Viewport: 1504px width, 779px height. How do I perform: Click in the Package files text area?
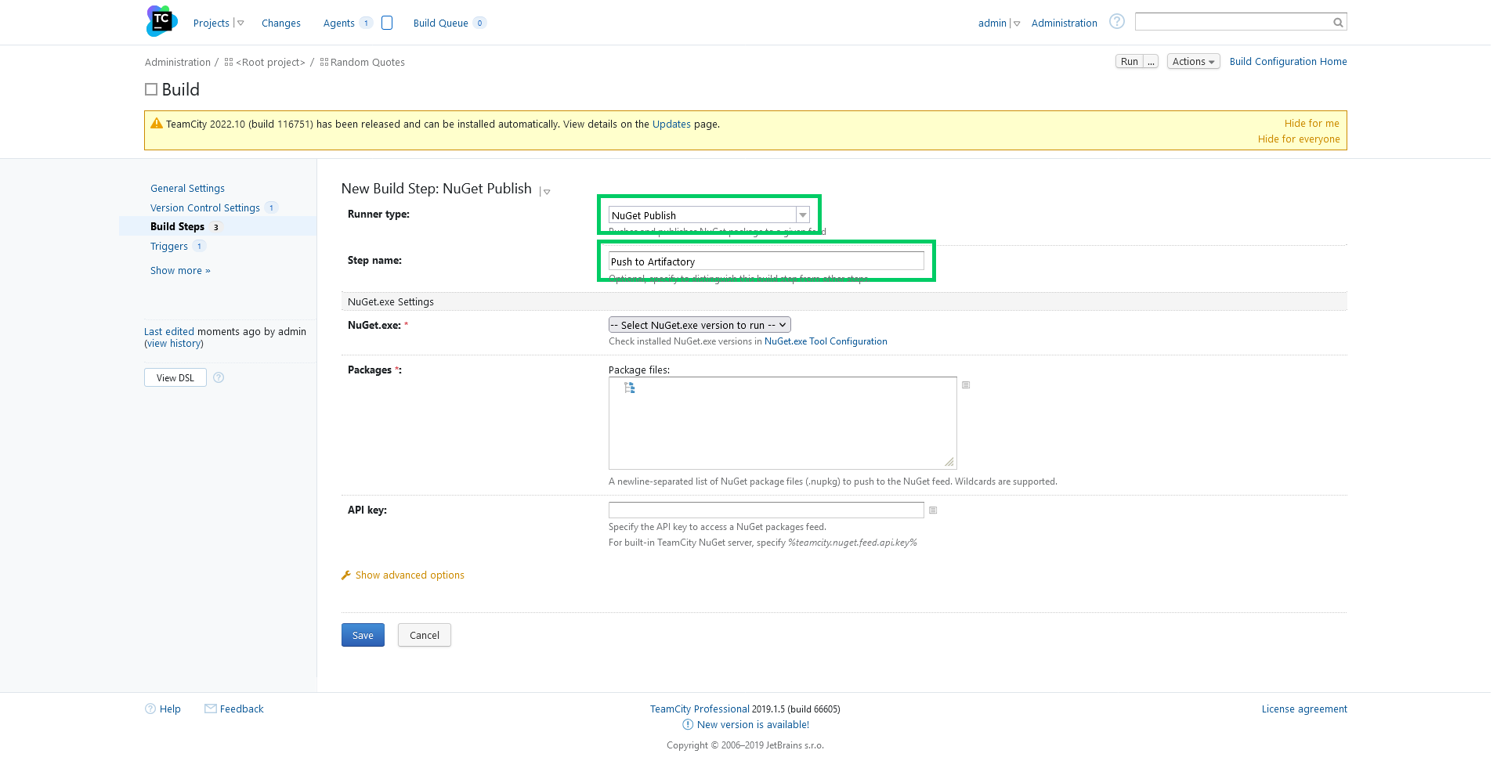(783, 424)
